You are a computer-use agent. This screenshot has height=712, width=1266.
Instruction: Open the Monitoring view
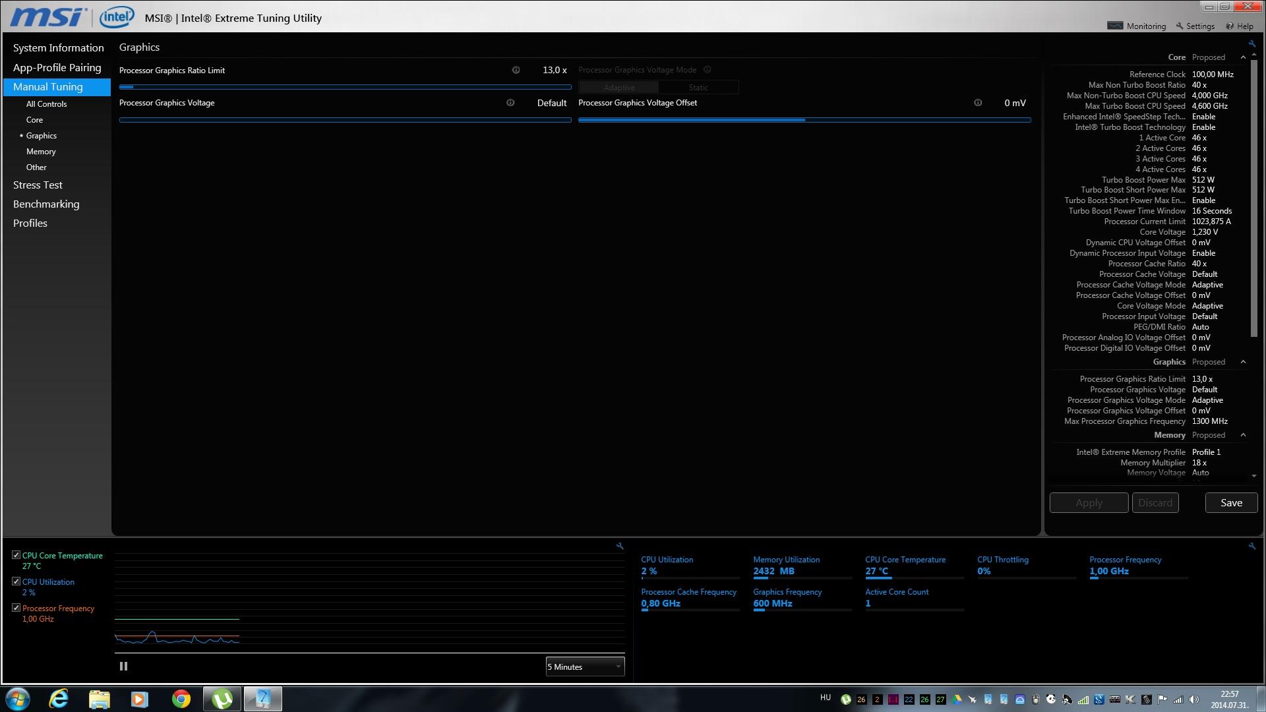(1137, 26)
